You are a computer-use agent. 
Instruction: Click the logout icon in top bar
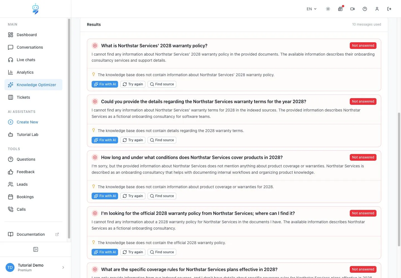coord(389,9)
